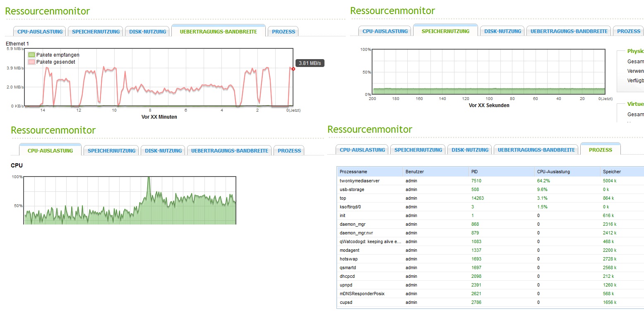Select active Speichernutzung tab above memory graph
Screen dimensions: 644x320
click(445, 31)
